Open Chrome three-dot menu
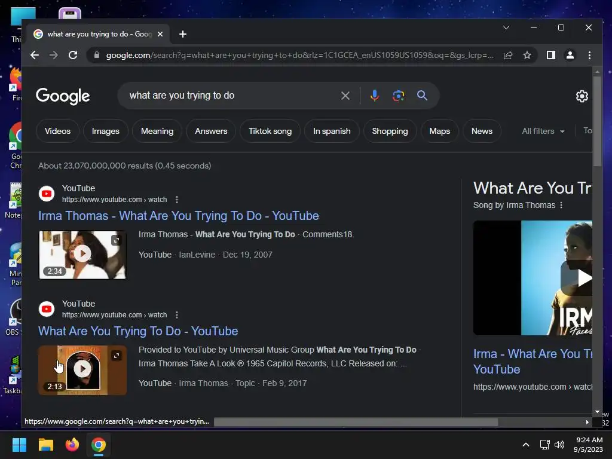The width and height of the screenshot is (612, 459). (x=589, y=55)
